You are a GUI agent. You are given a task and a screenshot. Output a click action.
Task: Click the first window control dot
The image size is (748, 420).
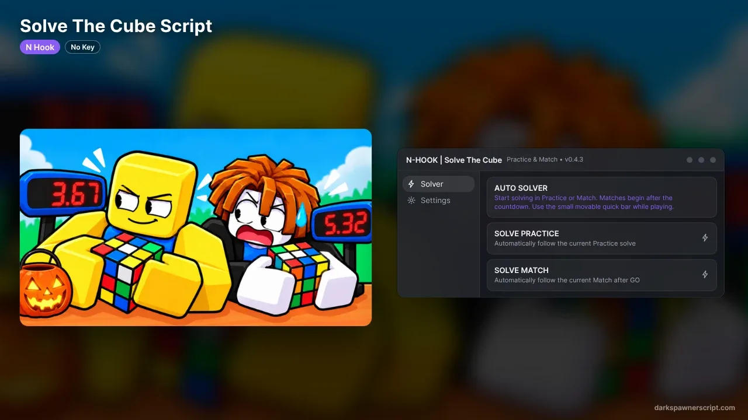(690, 160)
